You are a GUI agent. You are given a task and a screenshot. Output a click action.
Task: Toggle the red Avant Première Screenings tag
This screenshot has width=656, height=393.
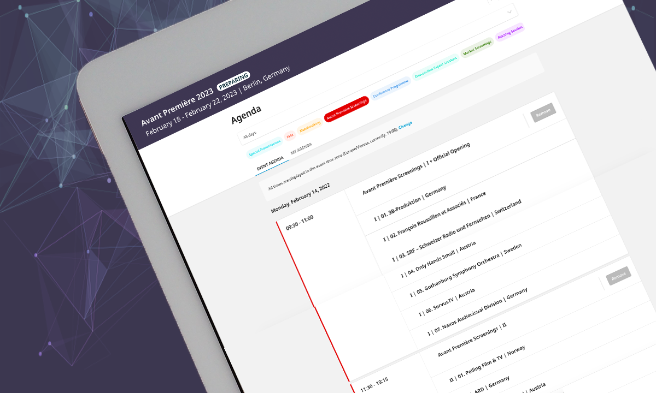click(x=347, y=110)
